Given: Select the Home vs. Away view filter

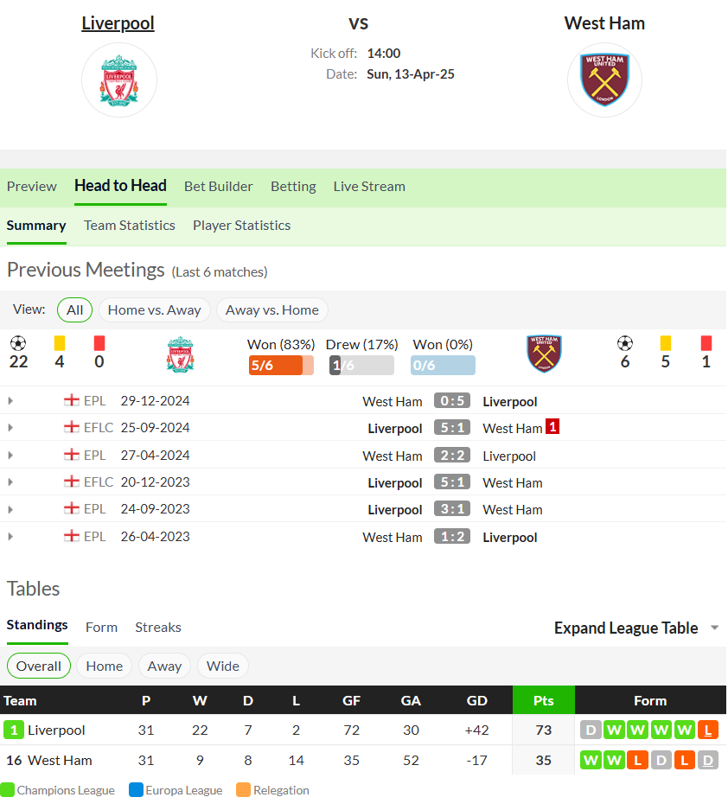Looking at the screenshot, I should pyautogui.click(x=154, y=310).
